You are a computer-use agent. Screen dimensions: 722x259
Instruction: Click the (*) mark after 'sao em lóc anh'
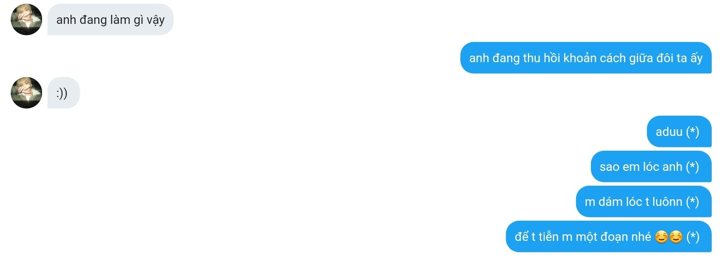tap(692, 167)
